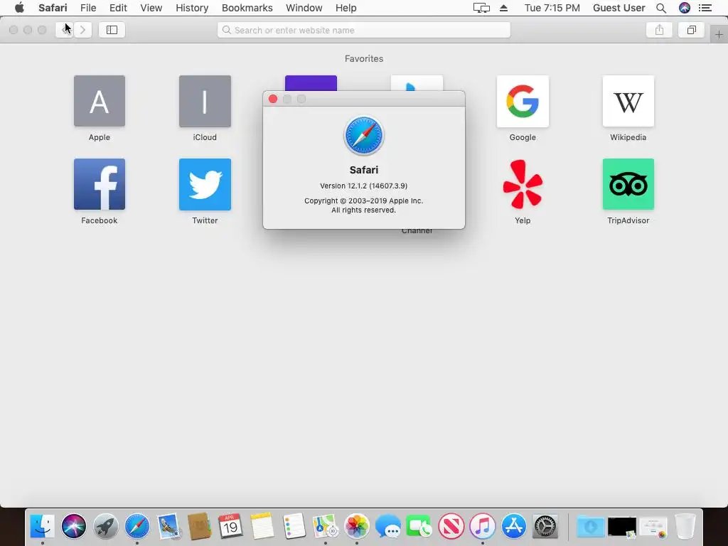Open System Preferences gear in the Dock
Screen dimensions: 728x546
(545, 526)
